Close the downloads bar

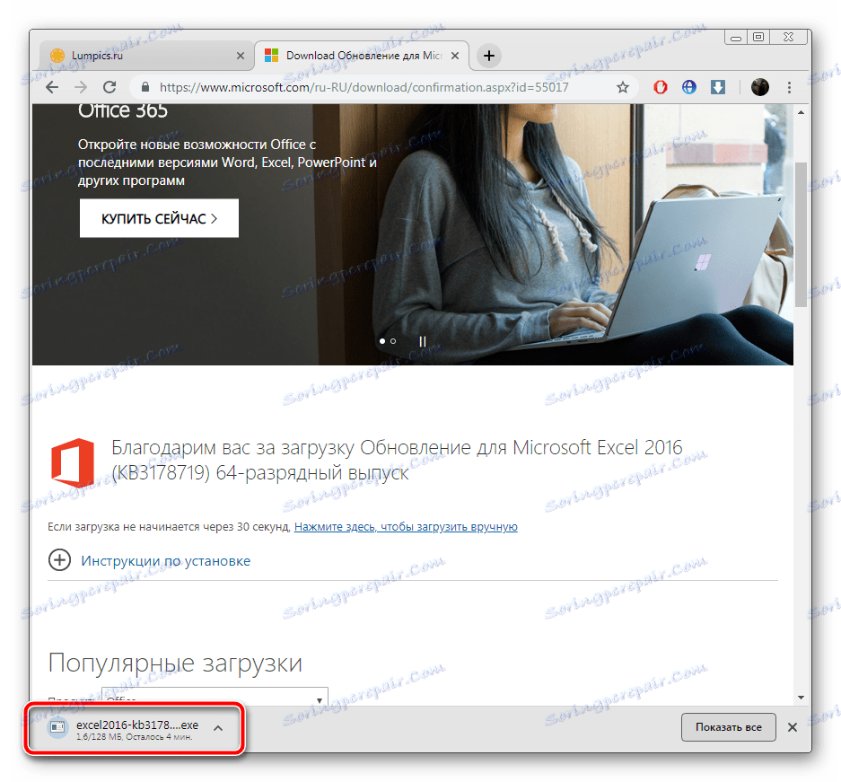tap(793, 727)
